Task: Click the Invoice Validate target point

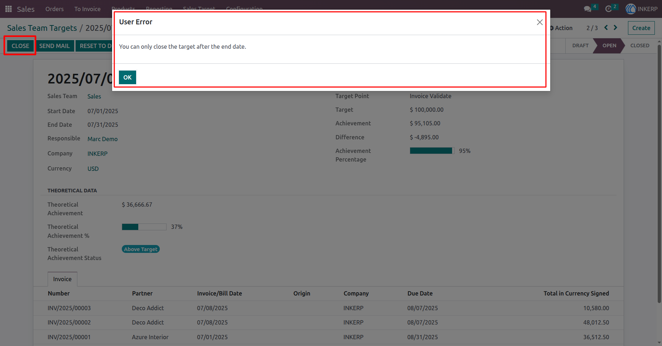Action: click(x=431, y=96)
